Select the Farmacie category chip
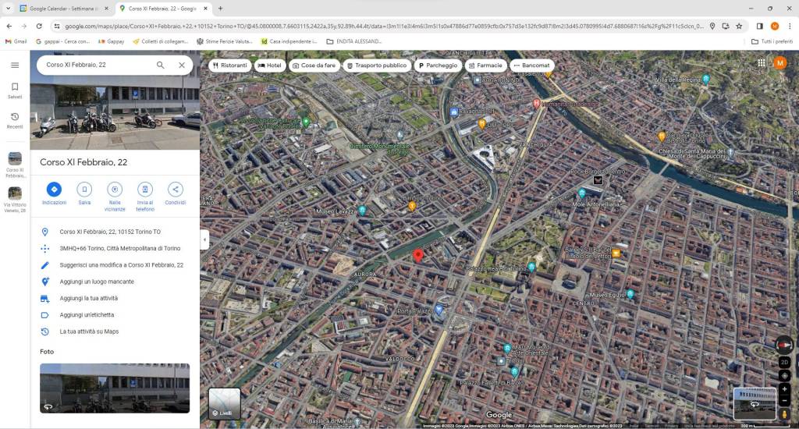The height and width of the screenshot is (429, 799). (x=486, y=66)
